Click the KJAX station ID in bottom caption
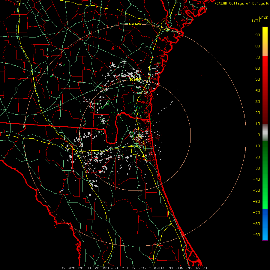270x270 pixels. click(x=159, y=268)
